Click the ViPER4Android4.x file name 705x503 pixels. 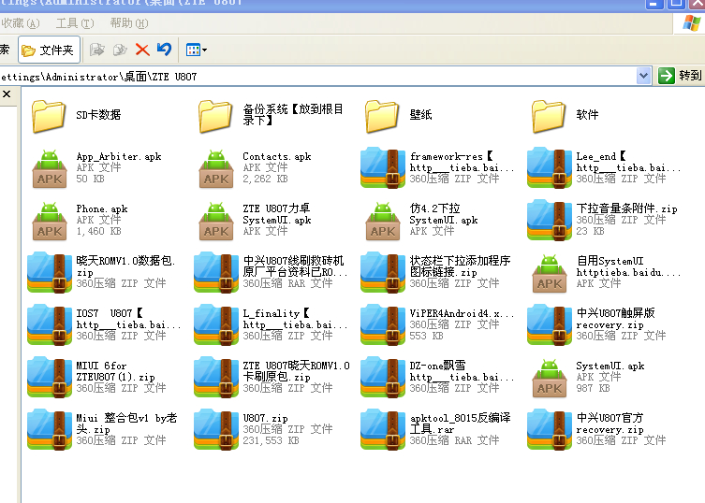tap(462, 313)
